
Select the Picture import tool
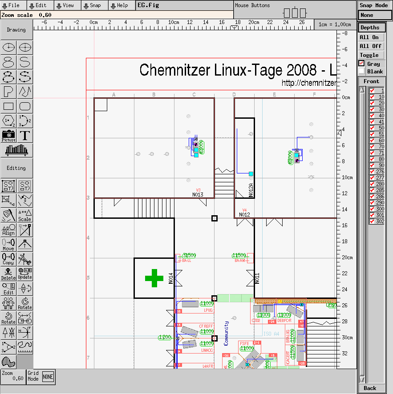point(8,136)
